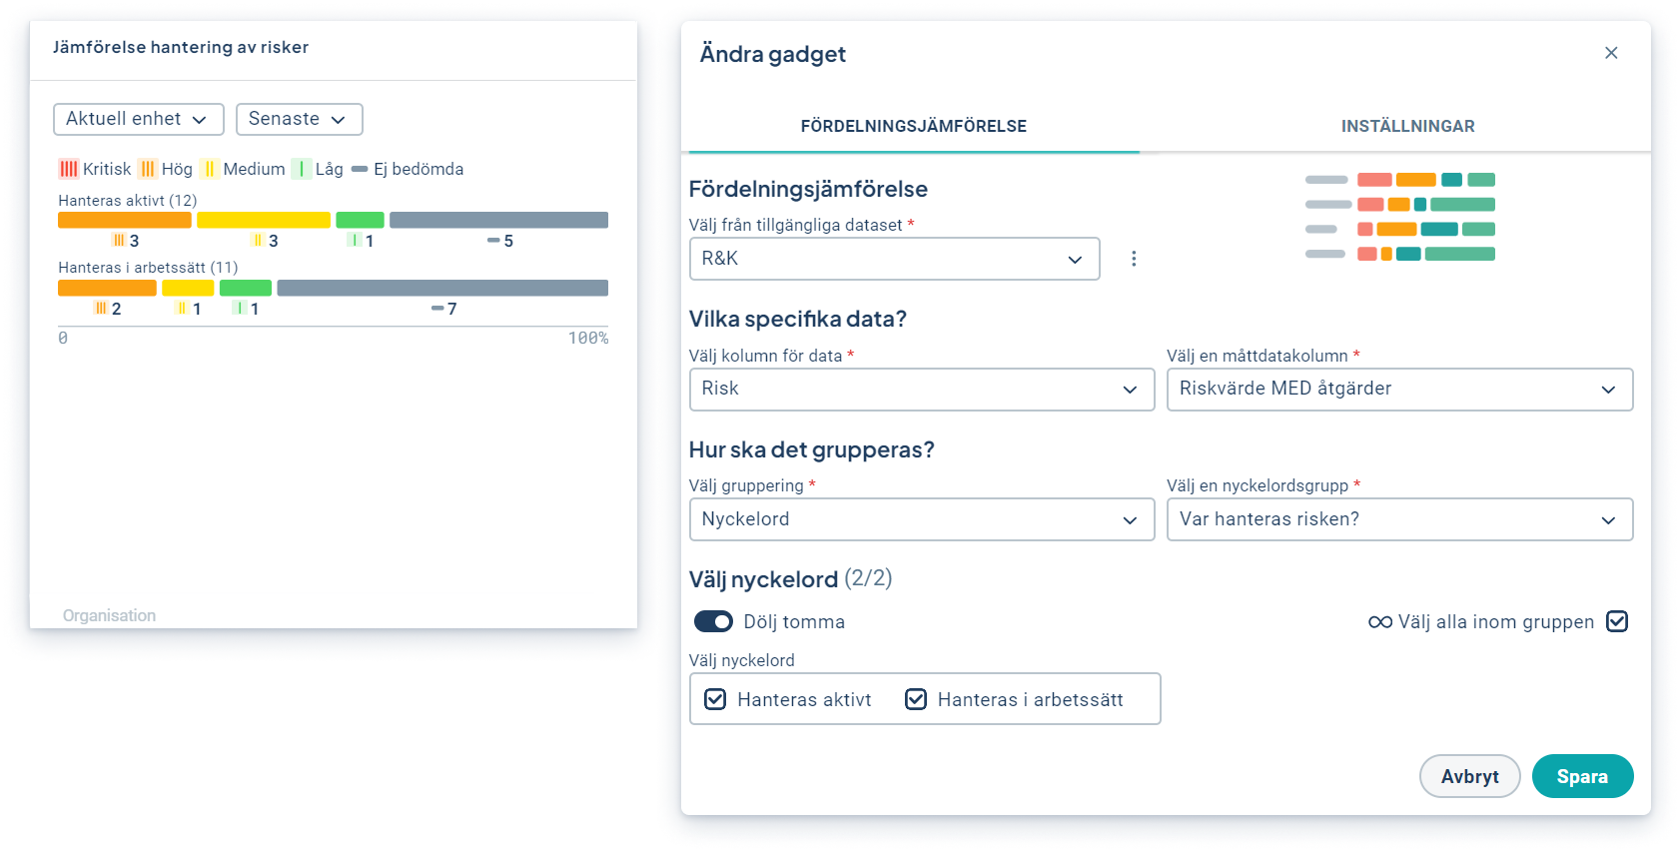Click the Ej bedömda count 5 label
Screen dimensions: 1680x852
point(500,241)
